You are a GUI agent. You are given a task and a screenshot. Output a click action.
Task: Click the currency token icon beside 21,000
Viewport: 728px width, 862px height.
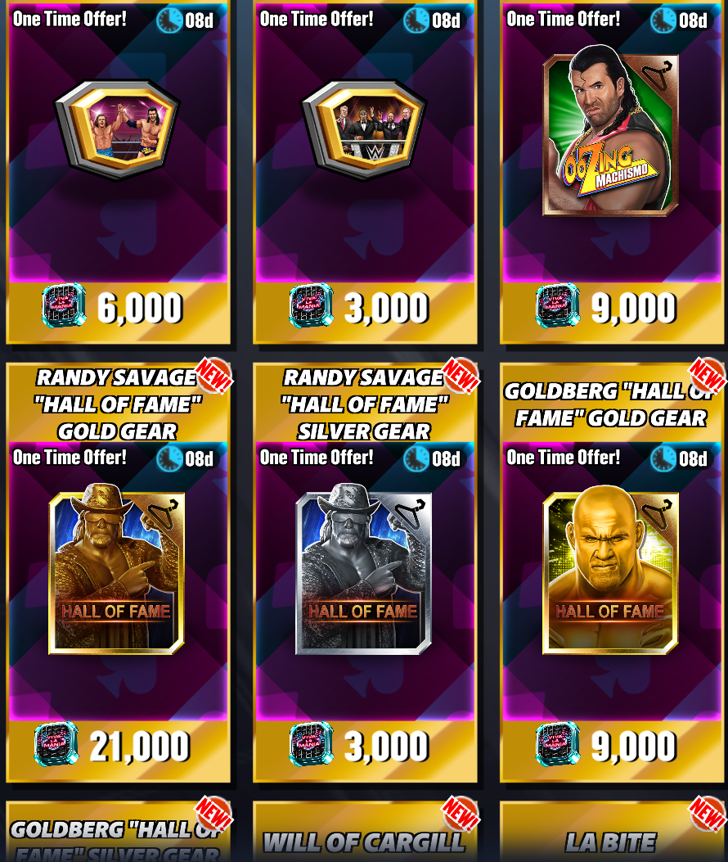coord(56,744)
